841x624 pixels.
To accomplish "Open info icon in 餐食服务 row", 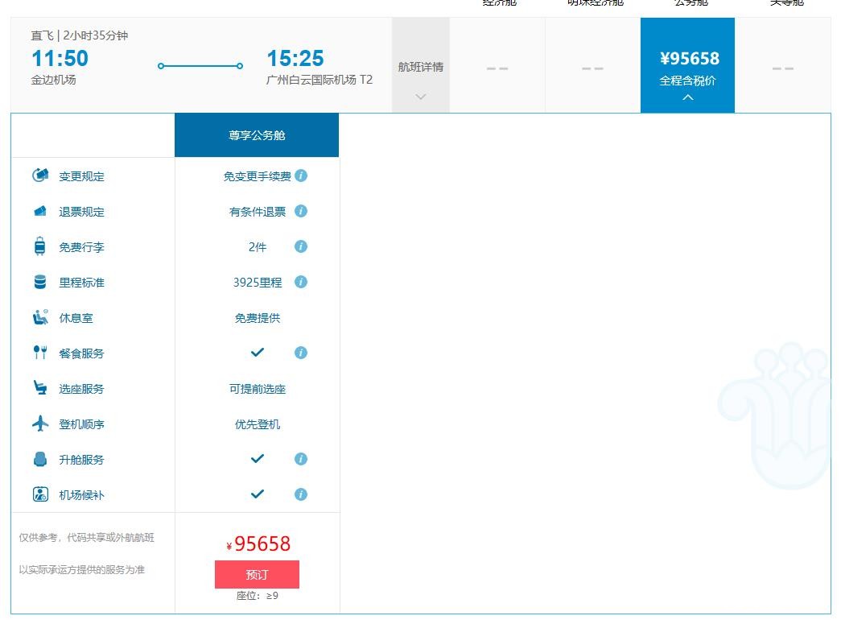I will 301,353.
